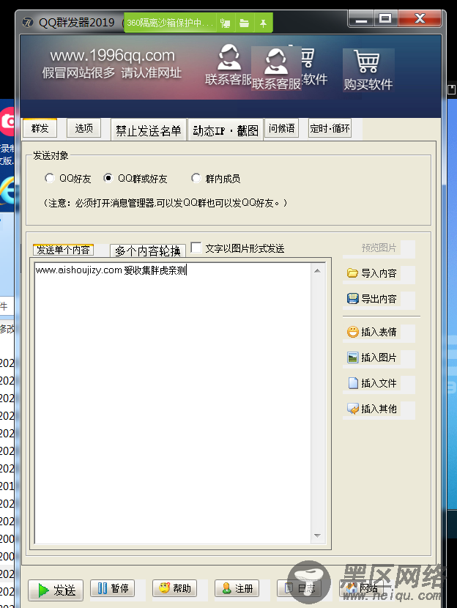Click the red camera icon behind the window

tap(8, 122)
